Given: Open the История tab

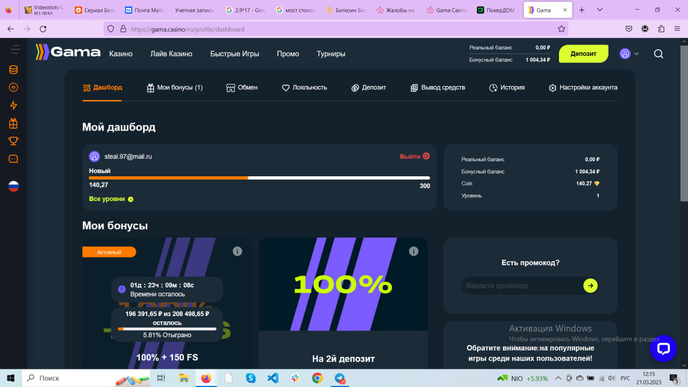Looking at the screenshot, I should pos(507,88).
